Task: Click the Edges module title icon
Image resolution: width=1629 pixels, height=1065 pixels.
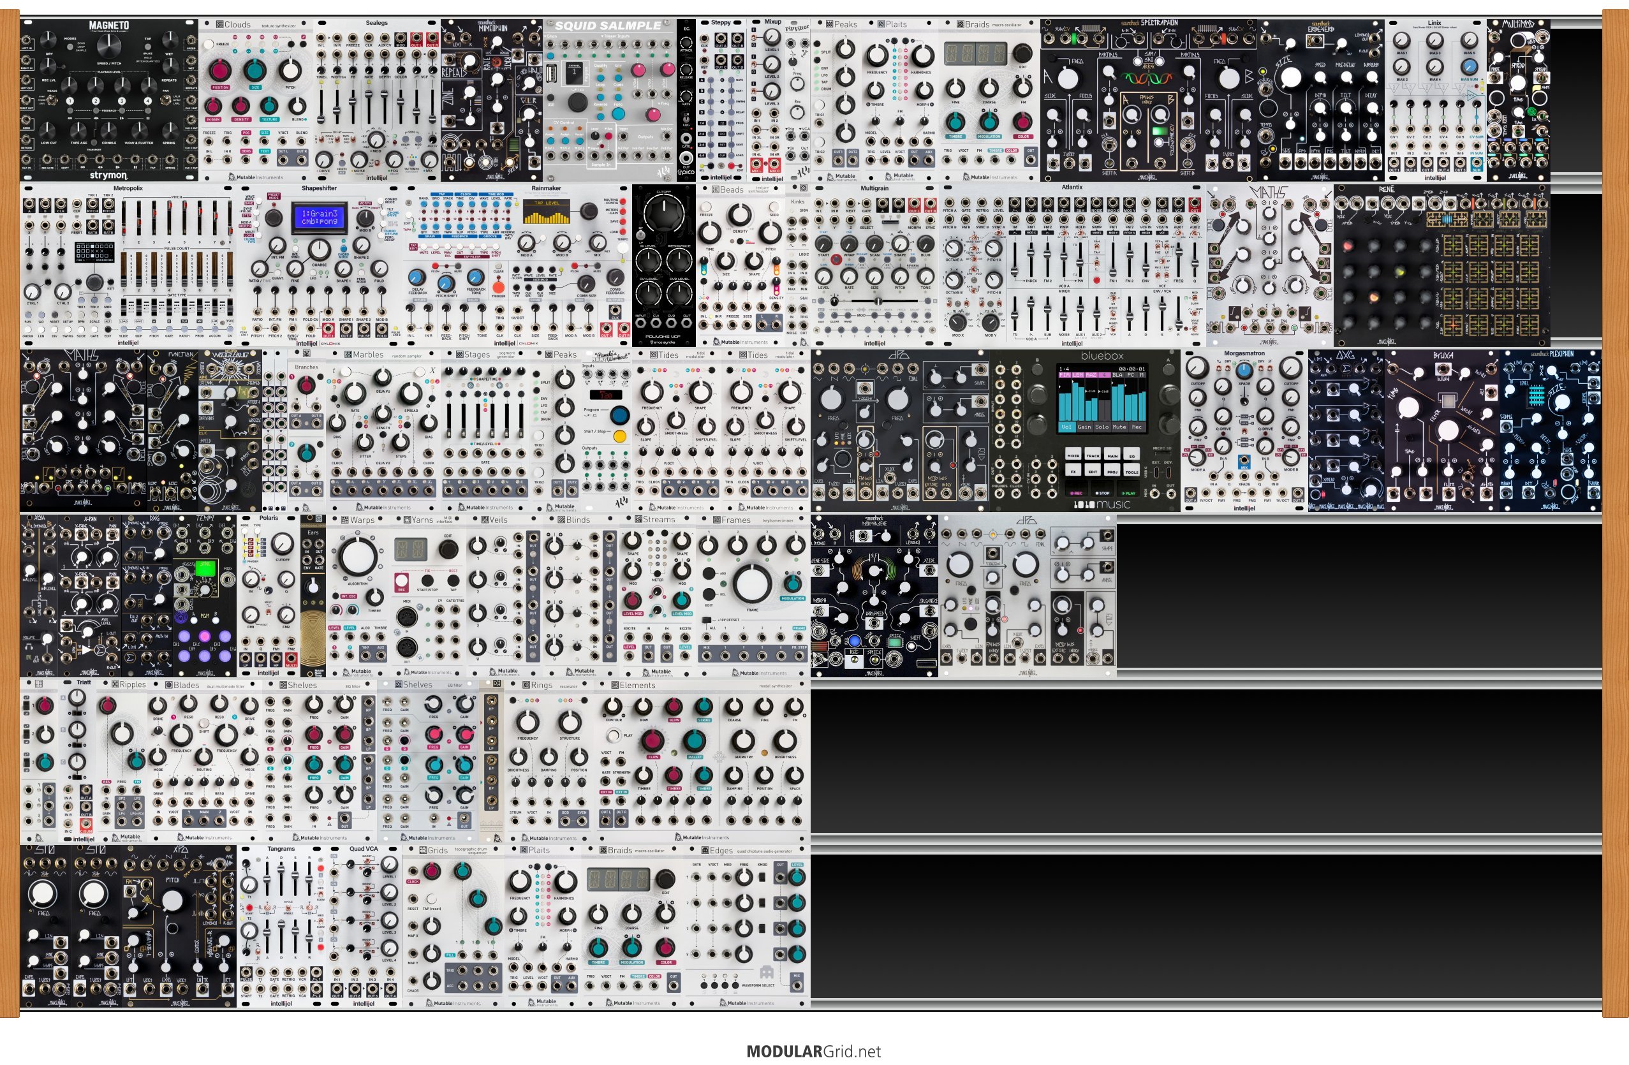Action: pos(704,851)
